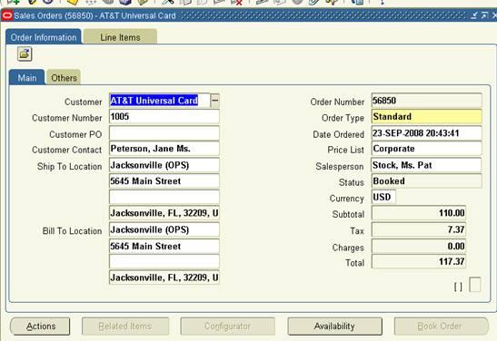Viewport: 497px width, 341px height.
Task: Click Ship To address 5645 Main Street
Action: [164, 181]
